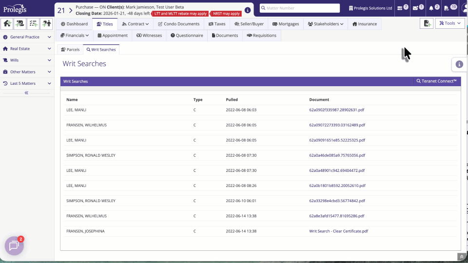Open 62a09091651e85.52225325.pdf link
The width and height of the screenshot is (468, 263).
(x=337, y=140)
